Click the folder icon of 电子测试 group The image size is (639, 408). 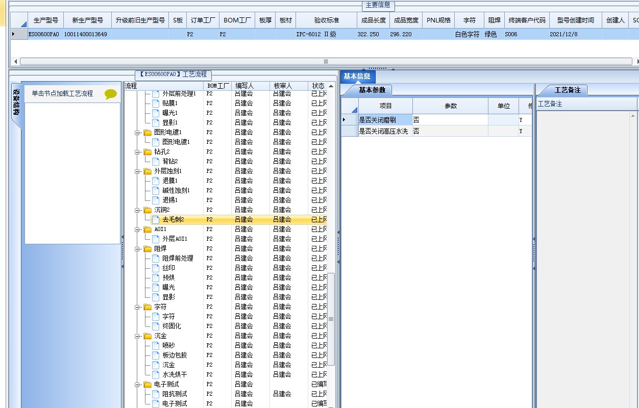148,385
